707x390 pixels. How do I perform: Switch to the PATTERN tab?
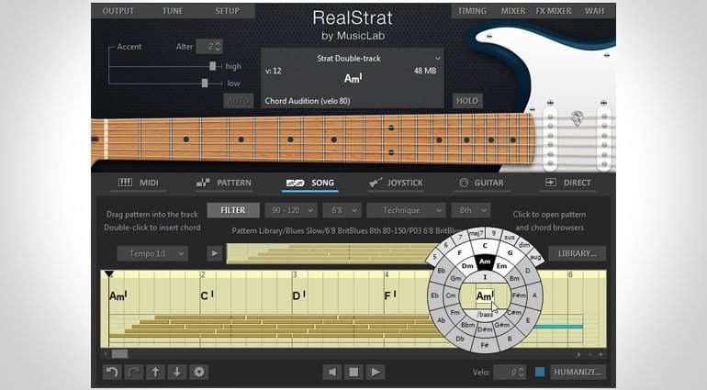[x=224, y=183]
